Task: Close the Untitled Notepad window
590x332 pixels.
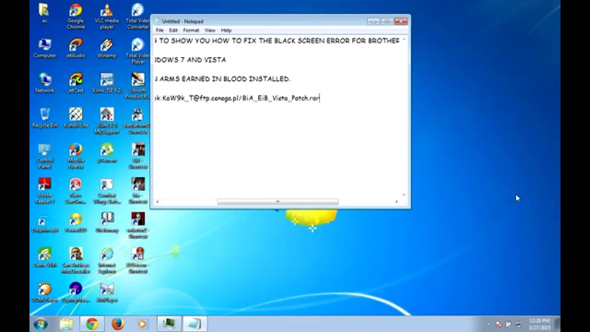Action: click(x=401, y=21)
